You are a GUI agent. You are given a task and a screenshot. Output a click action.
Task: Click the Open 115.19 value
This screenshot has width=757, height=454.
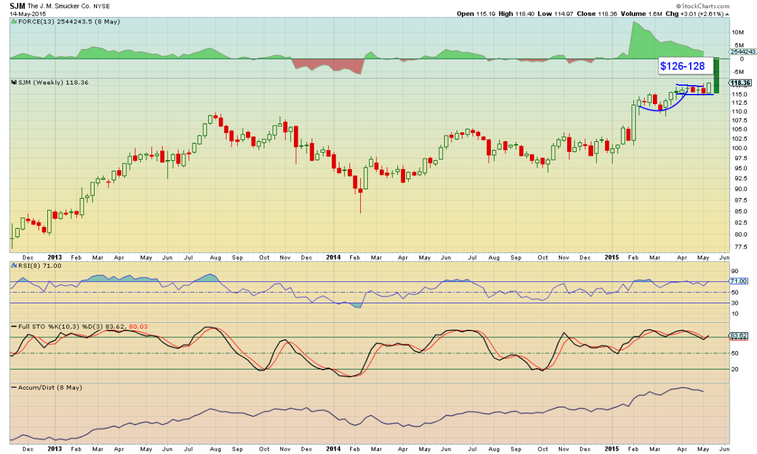coord(476,13)
